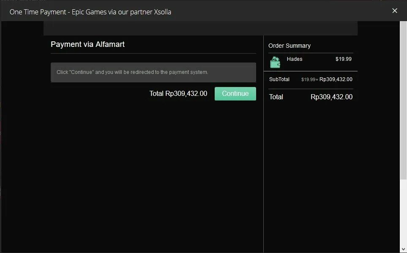This screenshot has height=253, width=407.
Task: Close the One Time Payment dialog
Action: click(395, 11)
